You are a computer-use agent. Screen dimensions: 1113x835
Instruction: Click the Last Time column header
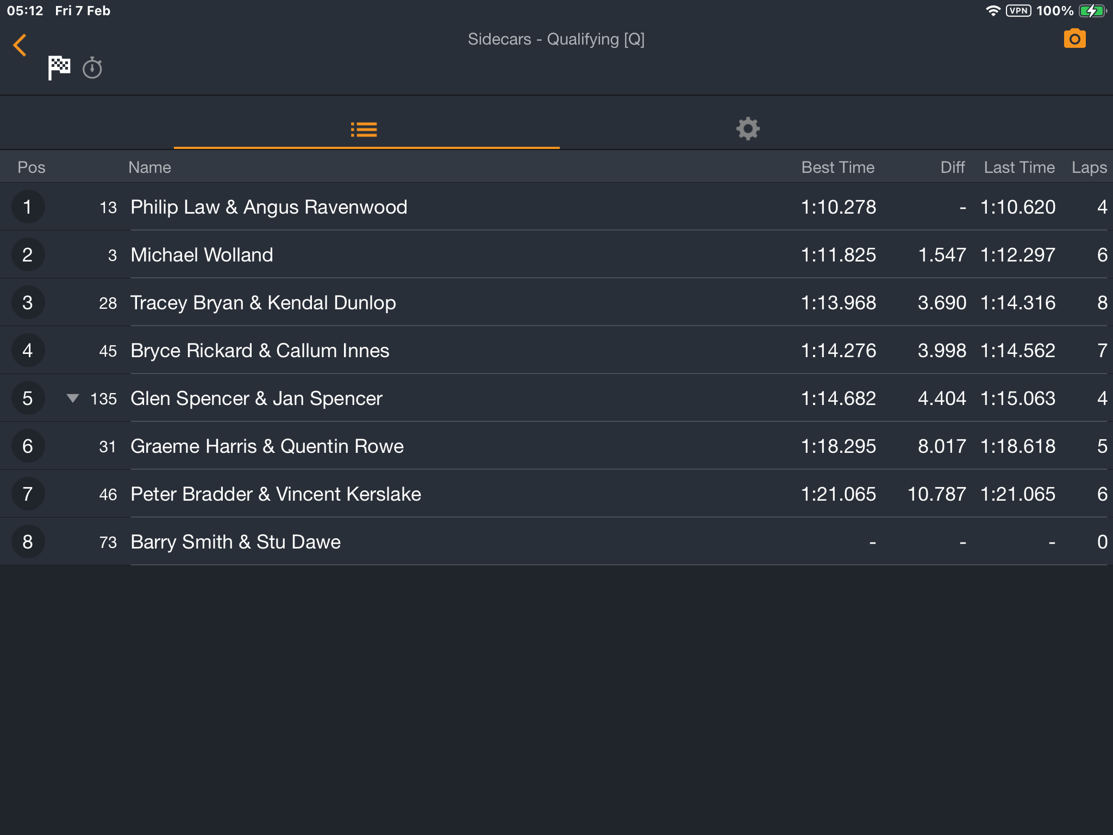(x=1019, y=167)
